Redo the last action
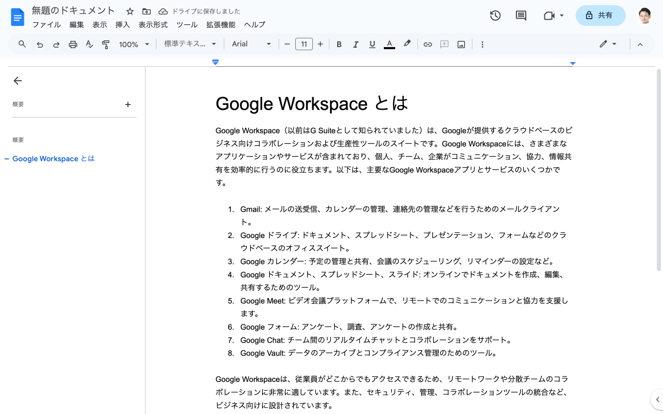The height and width of the screenshot is (414, 663). tap(56, 45)
